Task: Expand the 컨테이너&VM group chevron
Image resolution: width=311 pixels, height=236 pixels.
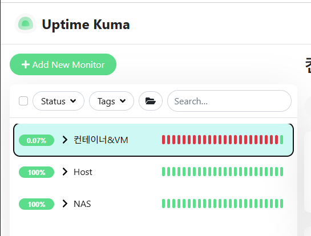Action: (64, 140)
